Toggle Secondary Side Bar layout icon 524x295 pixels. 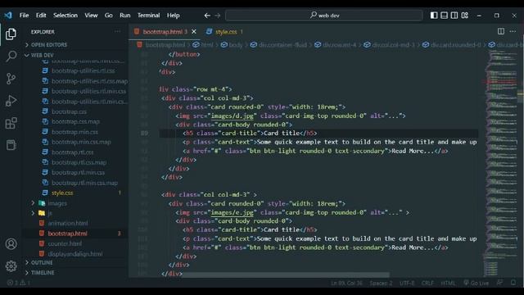click(x=454, y=16)
